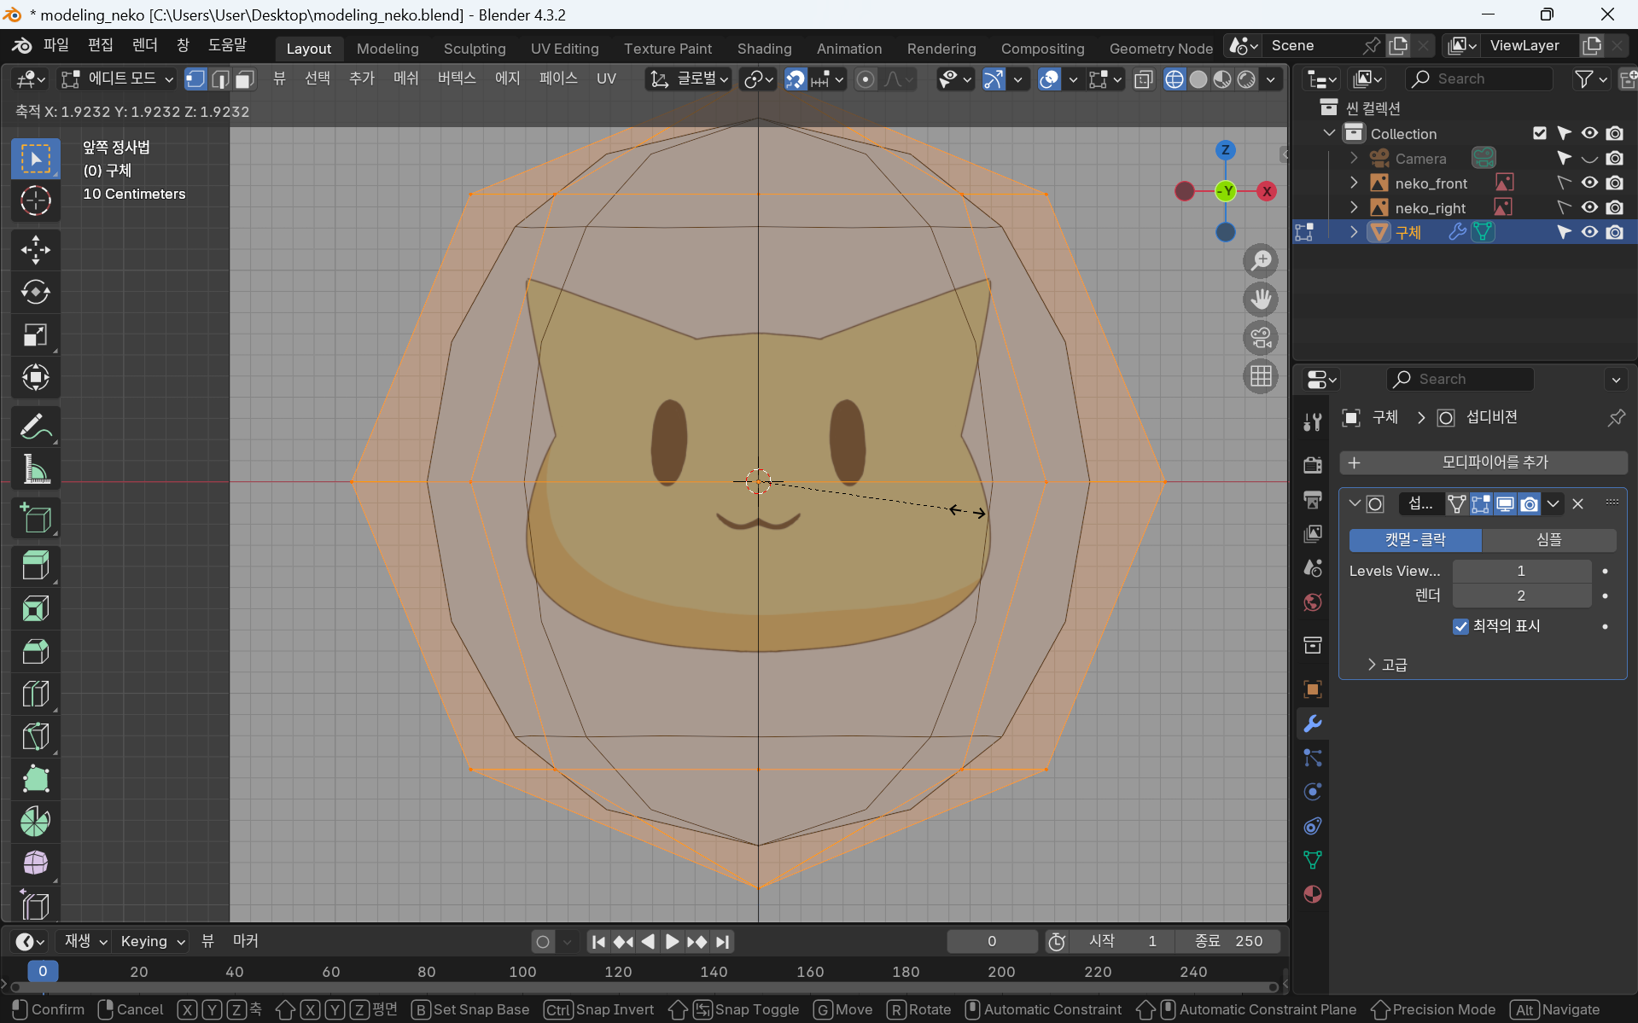Select the Transform tool
This screenshot has width=1638, height=1023.
35,377
